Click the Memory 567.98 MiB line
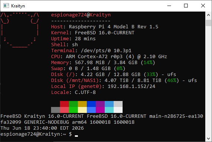 [103, 63]
